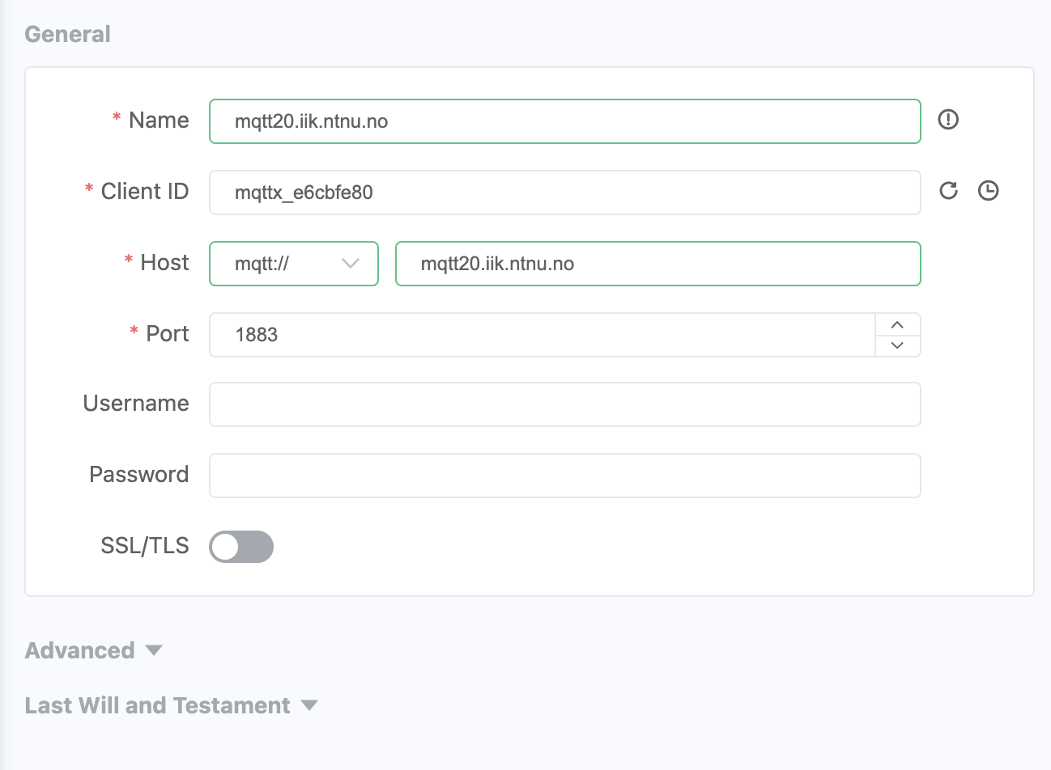Increase port number with up arrow
Image resolution: width=1051 pixels, height=770 pixels.
click(897, 324)
